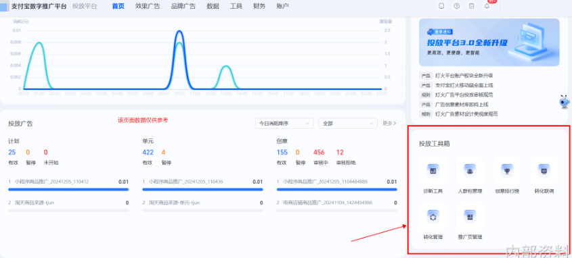572x258 pixels.
Task: Open the 转化联调 toolbox icon
Action: click(544, 170)
